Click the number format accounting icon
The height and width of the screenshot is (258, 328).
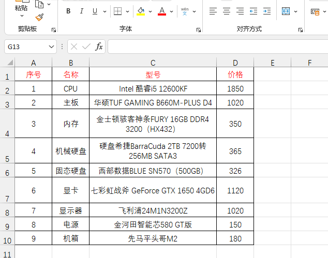pos(315,12)
